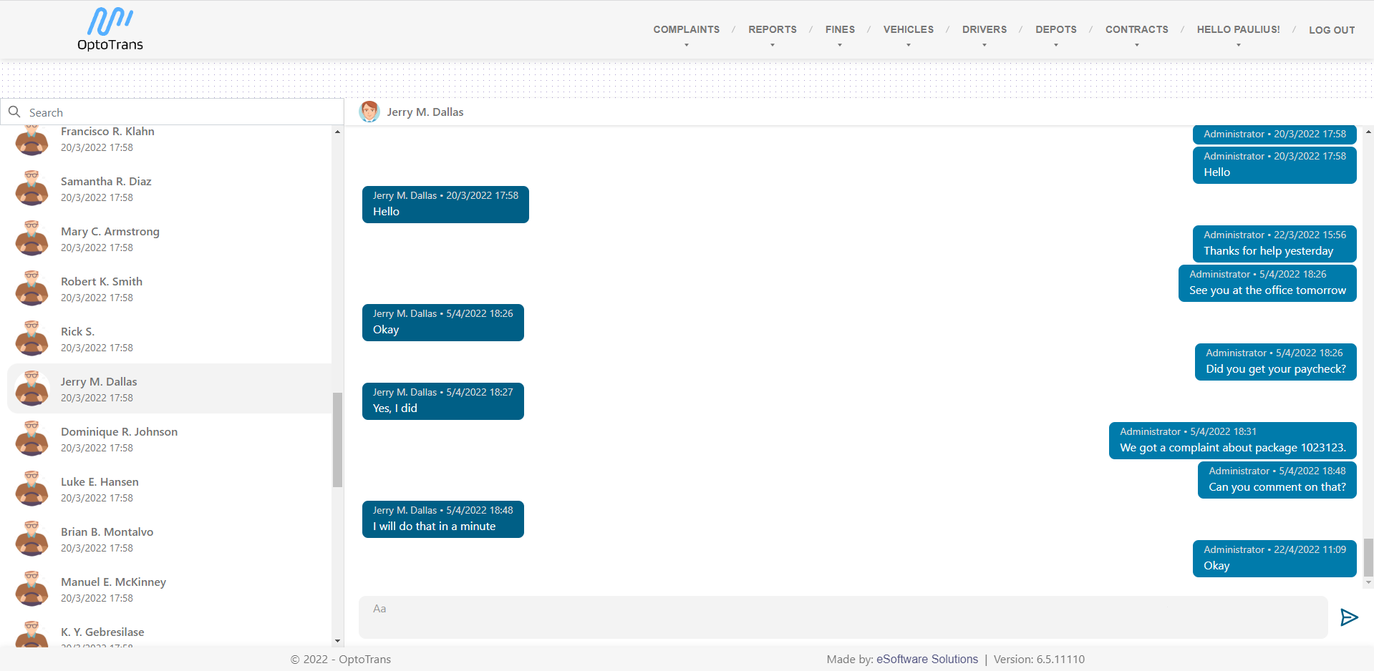Click the search magnifier icon
This screenshot has height=671, width=1374.
coord(14,112)
